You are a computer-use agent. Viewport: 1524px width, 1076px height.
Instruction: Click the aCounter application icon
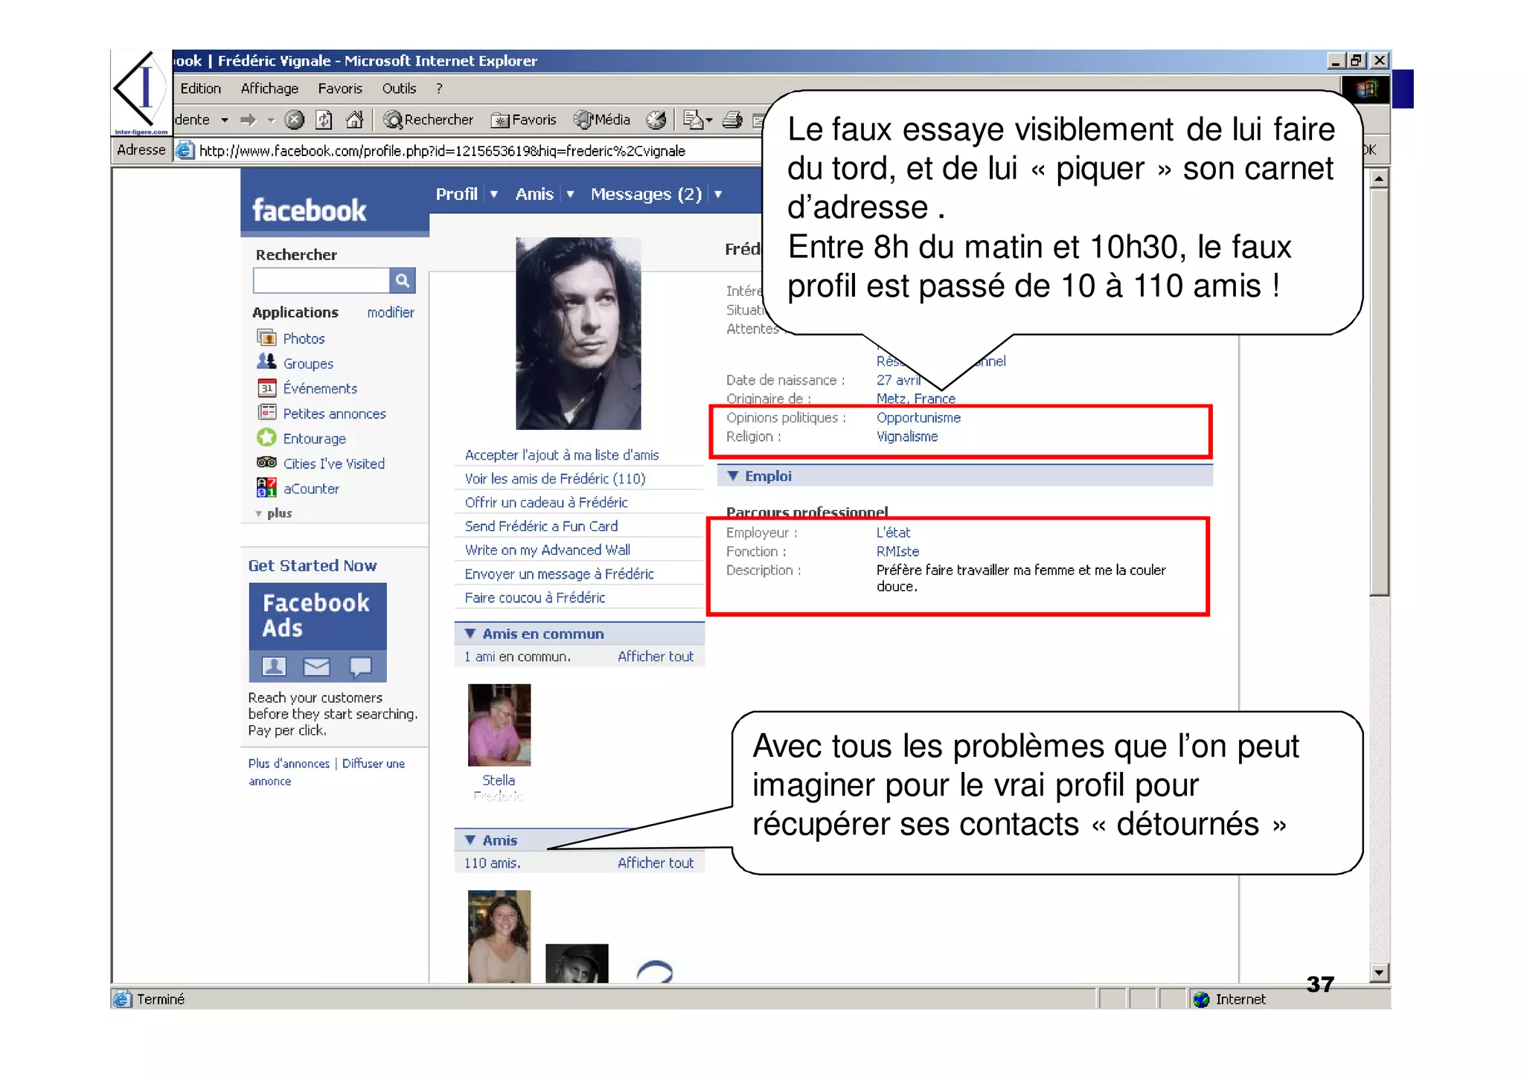[266, 488]
